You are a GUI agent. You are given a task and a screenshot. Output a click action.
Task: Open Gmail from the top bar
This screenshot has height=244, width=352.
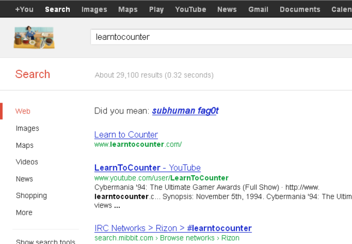tap(258, 9)
